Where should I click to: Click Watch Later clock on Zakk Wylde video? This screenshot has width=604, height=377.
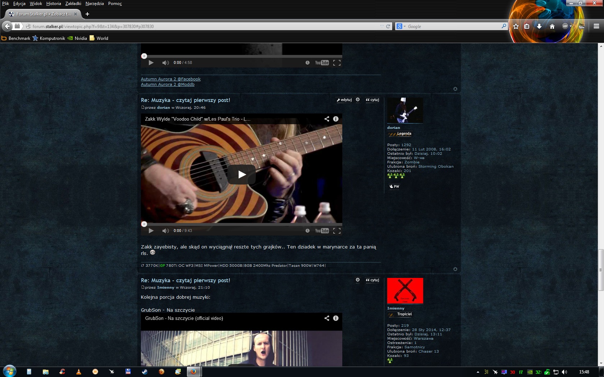point(307,231)
